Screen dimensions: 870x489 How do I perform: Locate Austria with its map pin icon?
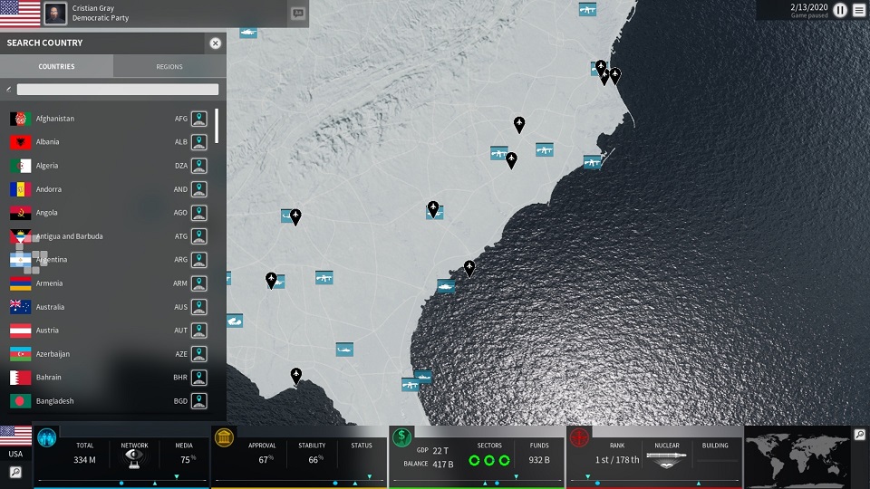click(x=199, y=331)
